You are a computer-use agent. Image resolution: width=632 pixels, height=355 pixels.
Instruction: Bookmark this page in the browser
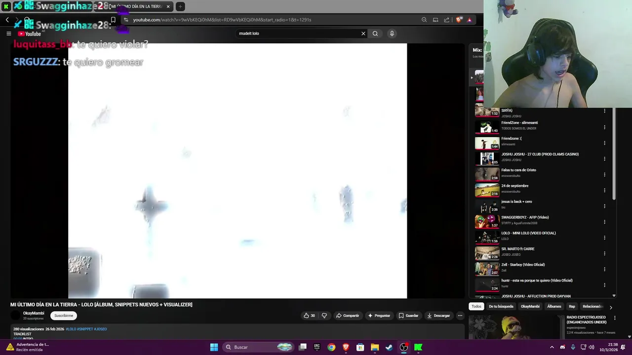click(113, 20)
